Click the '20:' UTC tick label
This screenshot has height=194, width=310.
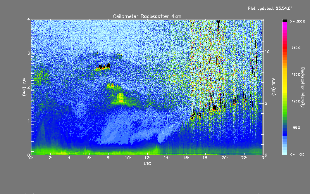(x=225, y=158)
